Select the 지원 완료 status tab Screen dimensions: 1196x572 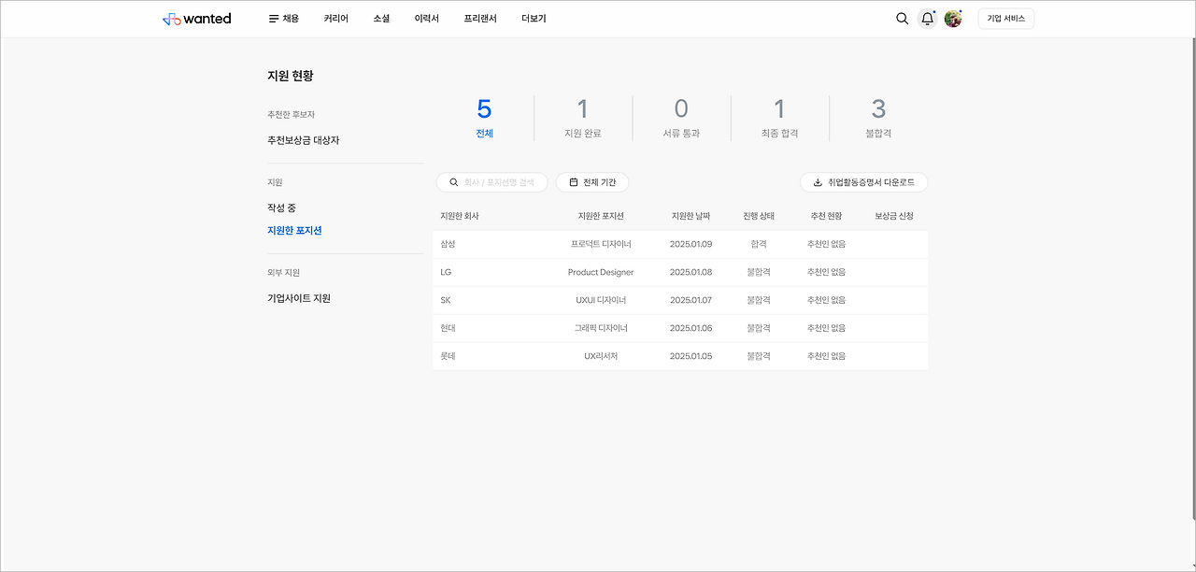(x=583, y=119)
